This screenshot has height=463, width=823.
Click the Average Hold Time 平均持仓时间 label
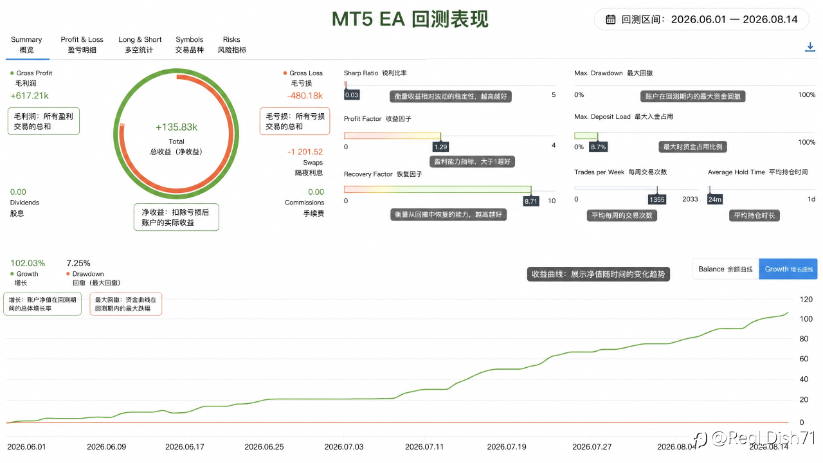click(757, 172)
